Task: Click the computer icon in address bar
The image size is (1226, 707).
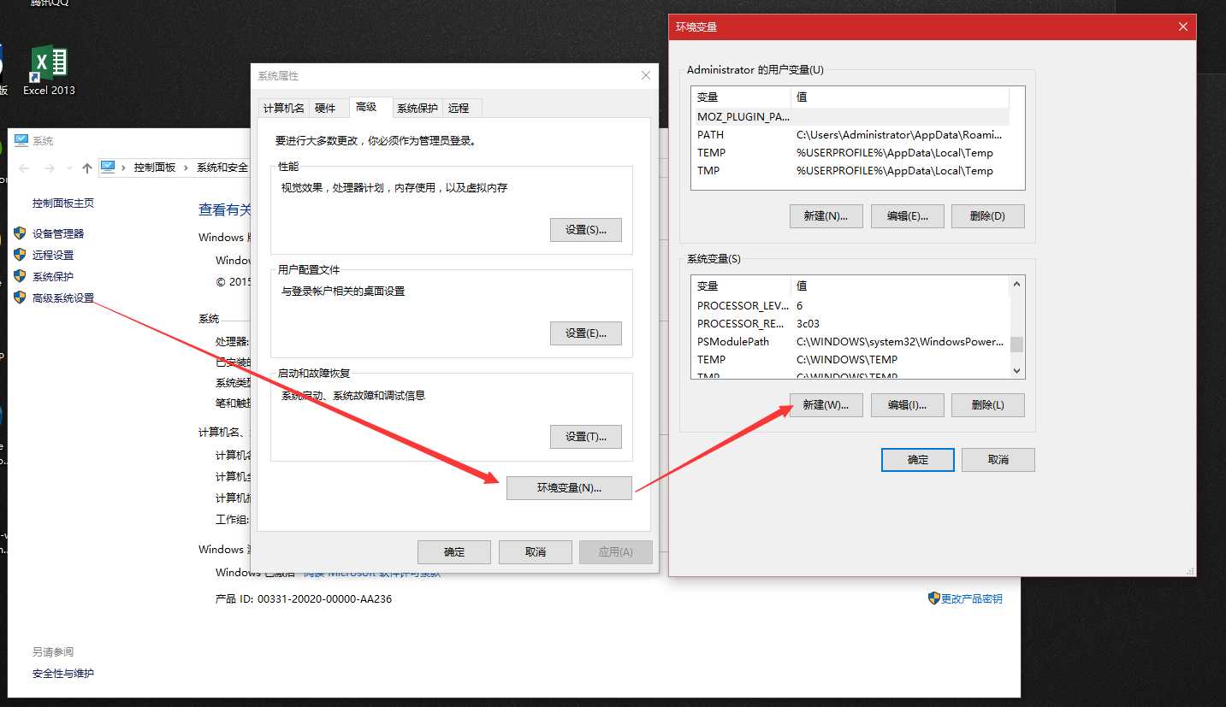Action: 108,167
